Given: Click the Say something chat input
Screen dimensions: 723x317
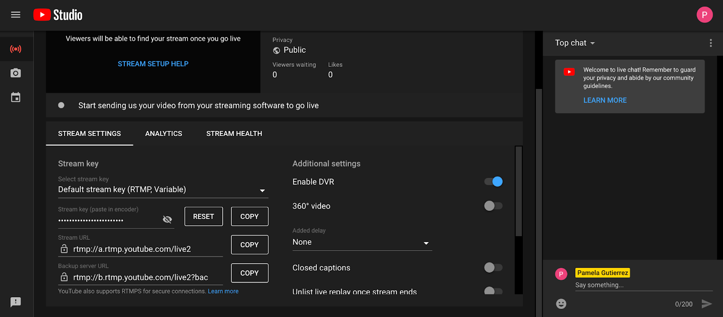Looking at the screenshot, I should 644,285.
